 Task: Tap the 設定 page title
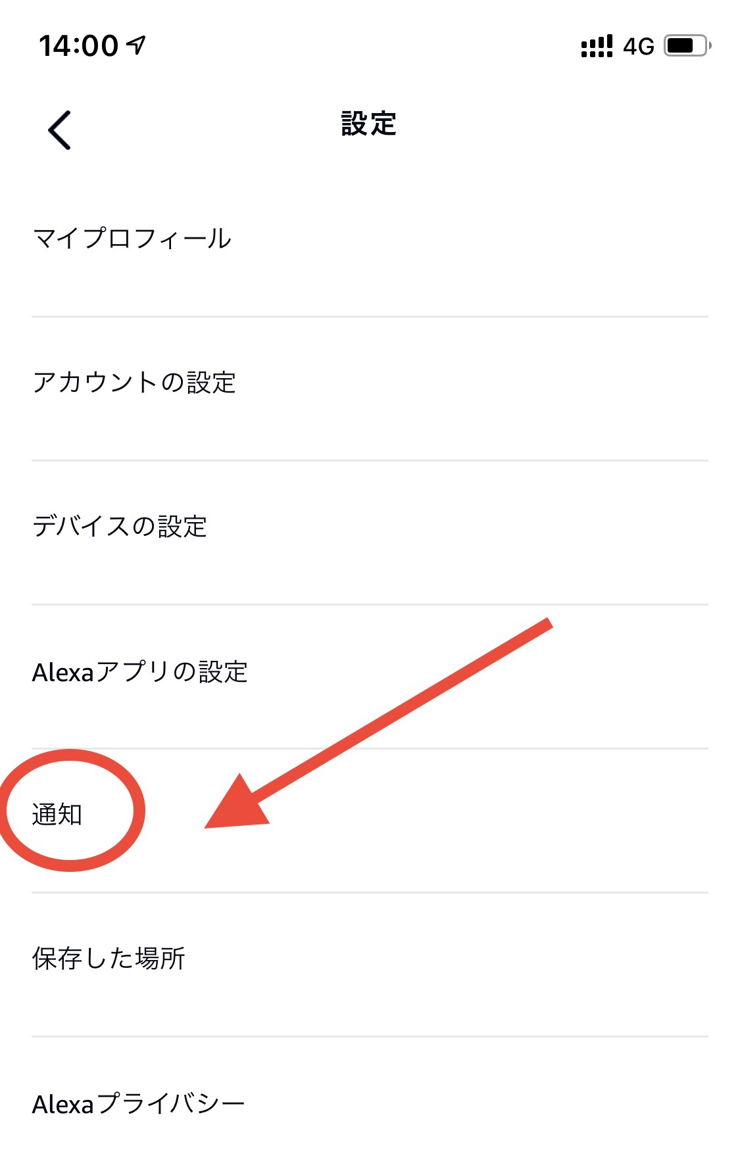[369, 124]
